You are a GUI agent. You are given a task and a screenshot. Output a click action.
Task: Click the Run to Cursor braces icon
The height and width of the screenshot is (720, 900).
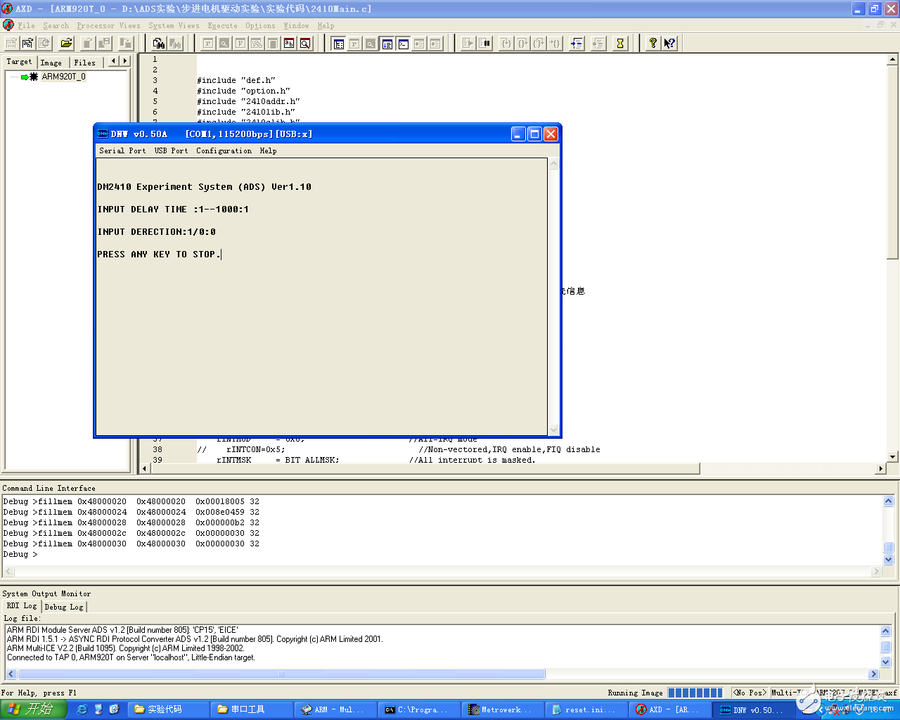(x=555, y=44)
